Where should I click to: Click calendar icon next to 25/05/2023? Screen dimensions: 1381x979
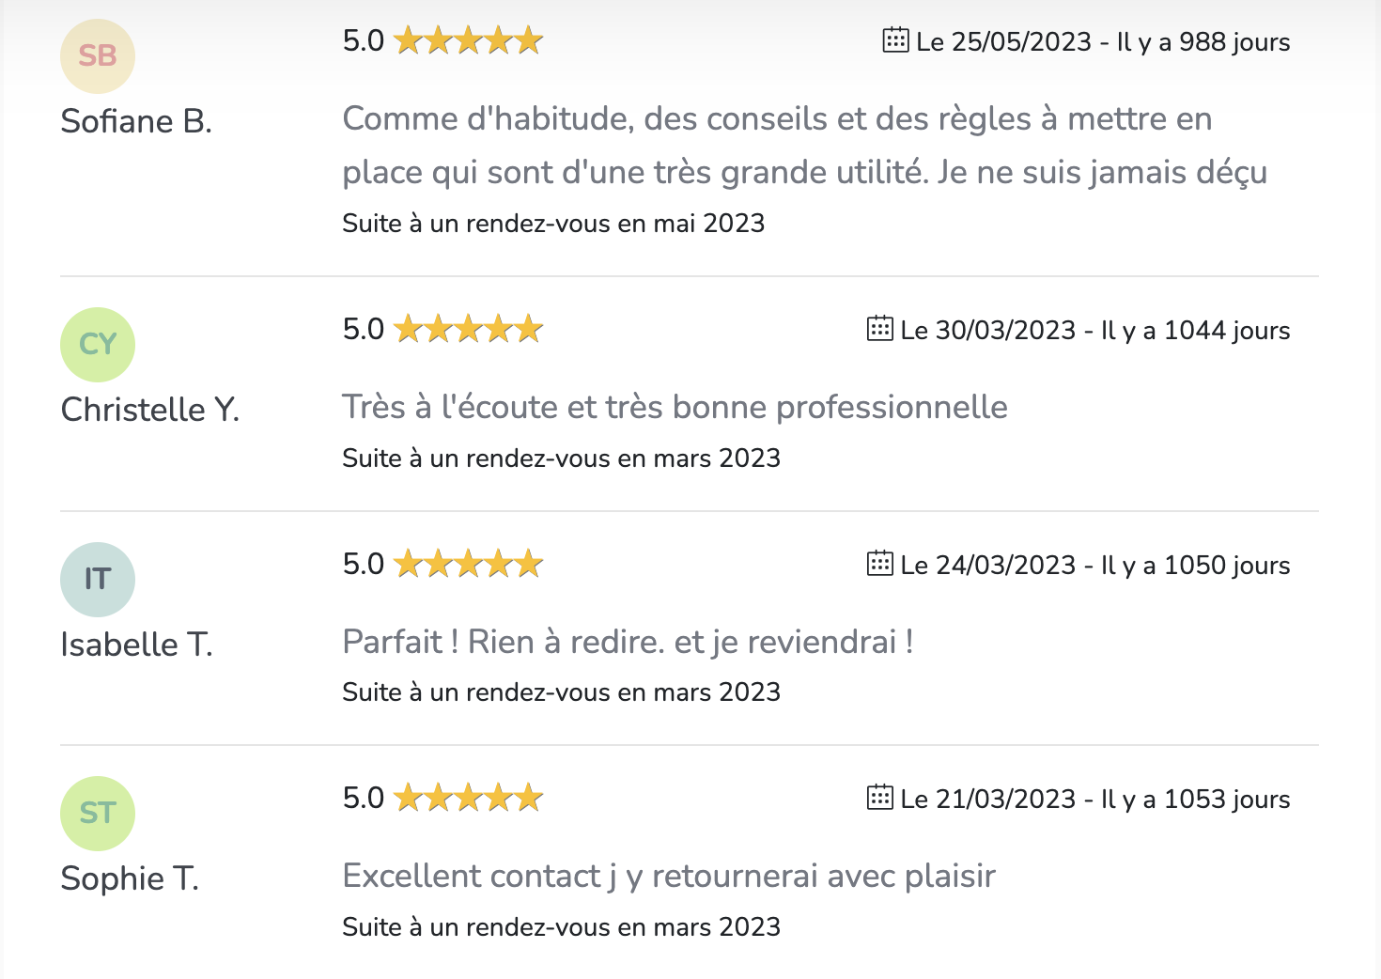coord(895,40)
